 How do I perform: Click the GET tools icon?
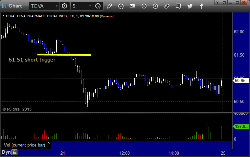pos(132,6)
